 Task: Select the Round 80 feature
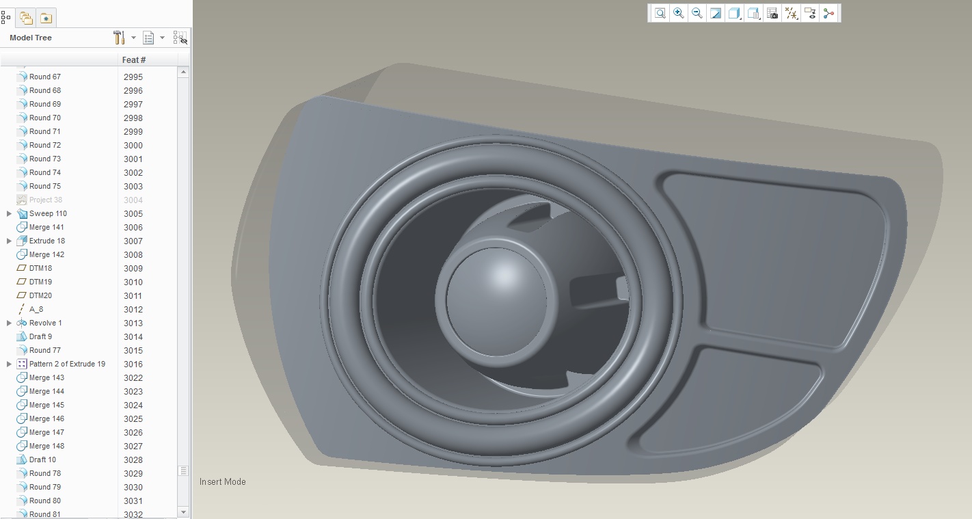44,501
